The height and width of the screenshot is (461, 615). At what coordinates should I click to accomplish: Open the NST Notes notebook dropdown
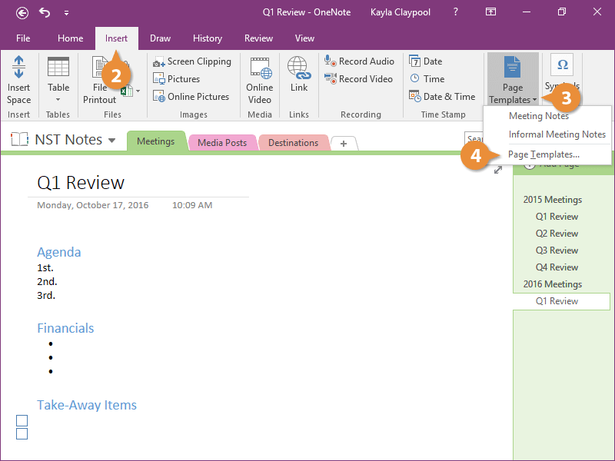112,140
